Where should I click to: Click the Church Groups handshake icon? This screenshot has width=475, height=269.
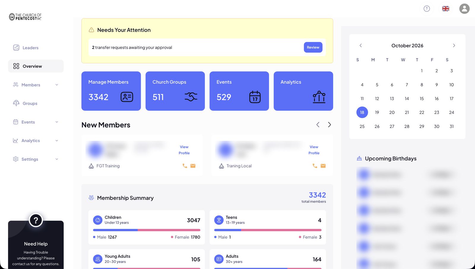[x=191, y=97]
